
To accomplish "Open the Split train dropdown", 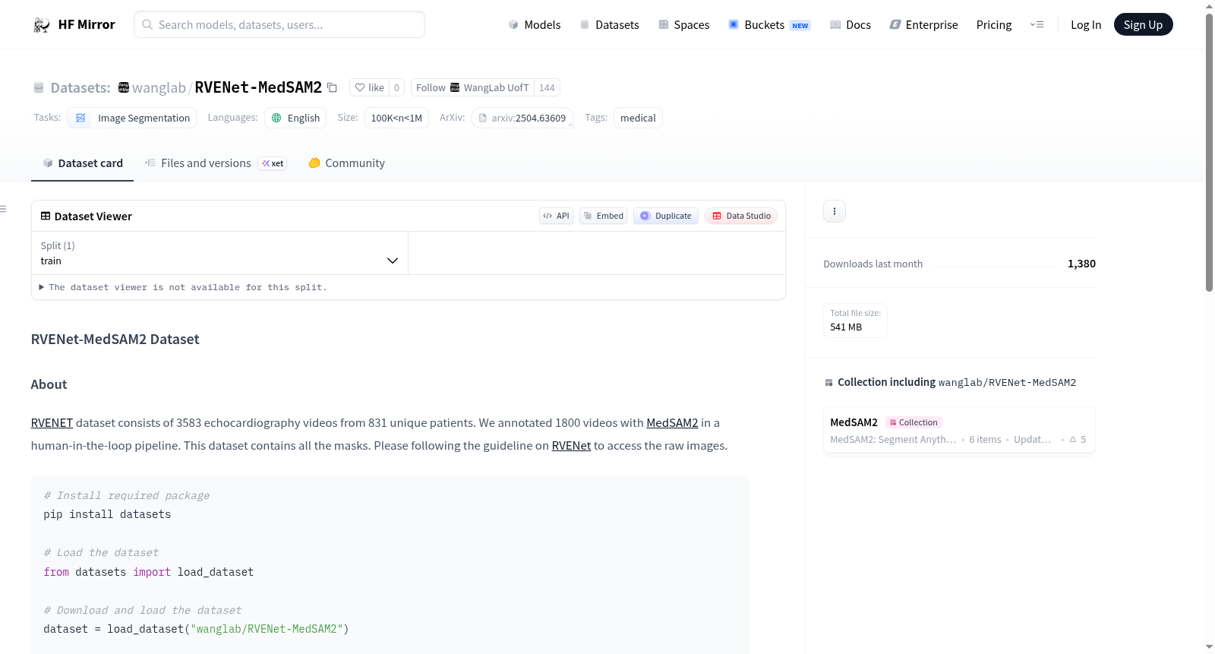I will (x=219, y=253).
